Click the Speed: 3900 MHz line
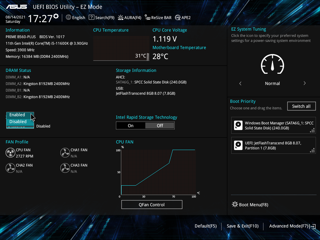Screen dimensions: 320x240 [x=20, y=50]
